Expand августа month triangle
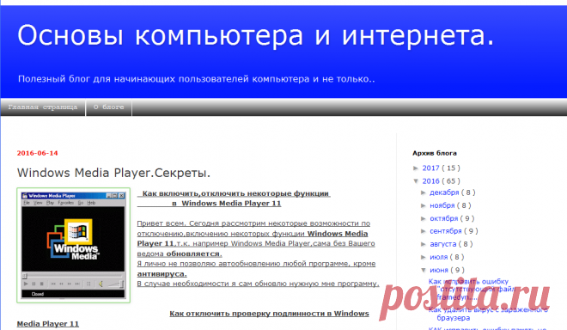The width and height of the screenshot is (567, 330). pyautogui.click(x=424, y=244)
